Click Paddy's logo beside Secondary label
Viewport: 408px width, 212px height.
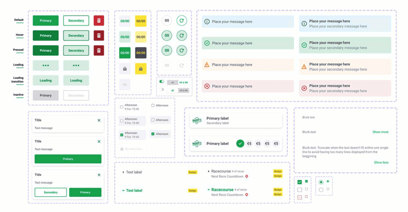[197, 121]
